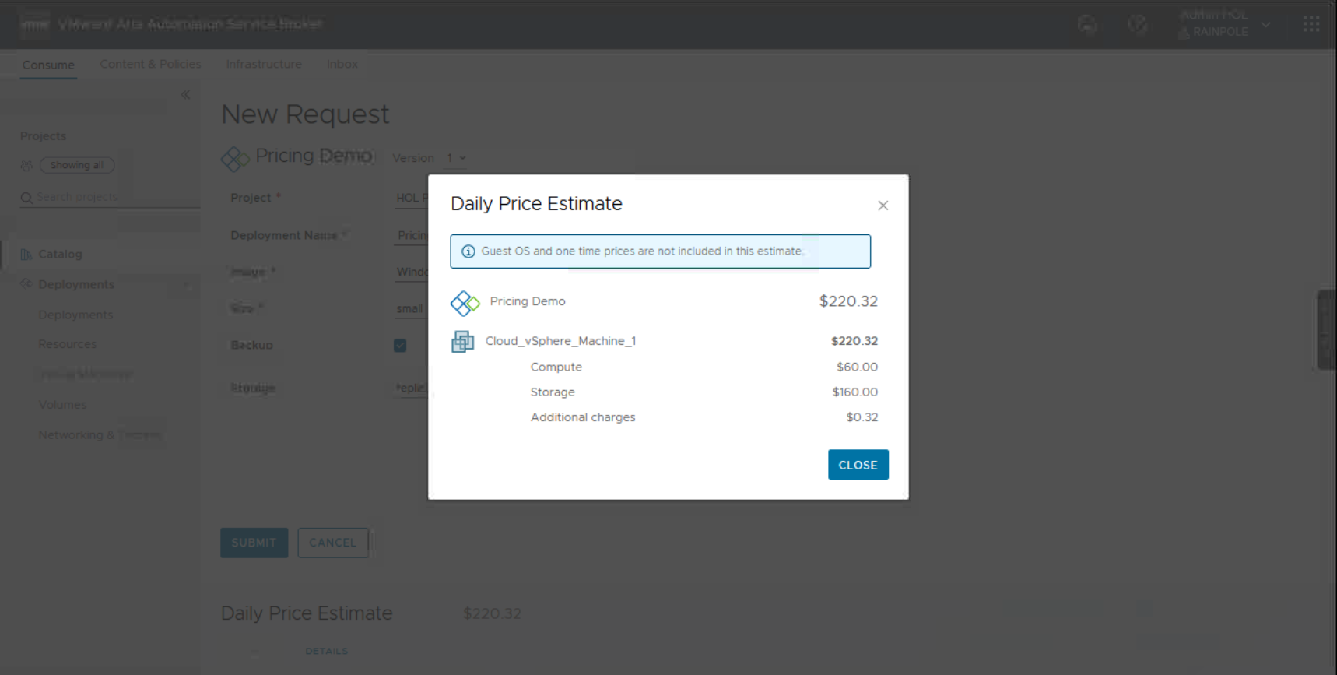
Task: Click the help icon in the top bar
Action: (1137, 24)
